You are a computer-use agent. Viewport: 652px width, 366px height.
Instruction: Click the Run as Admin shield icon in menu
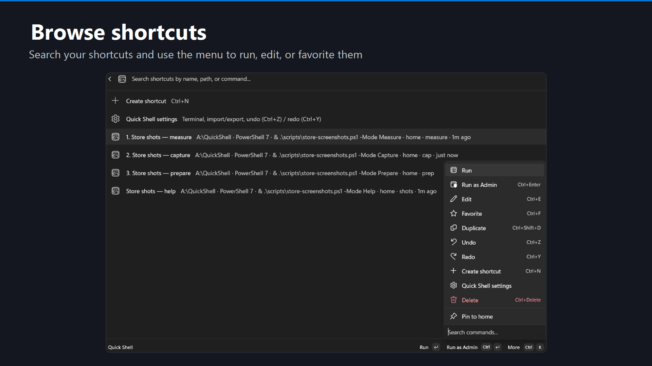coord(454,185)
